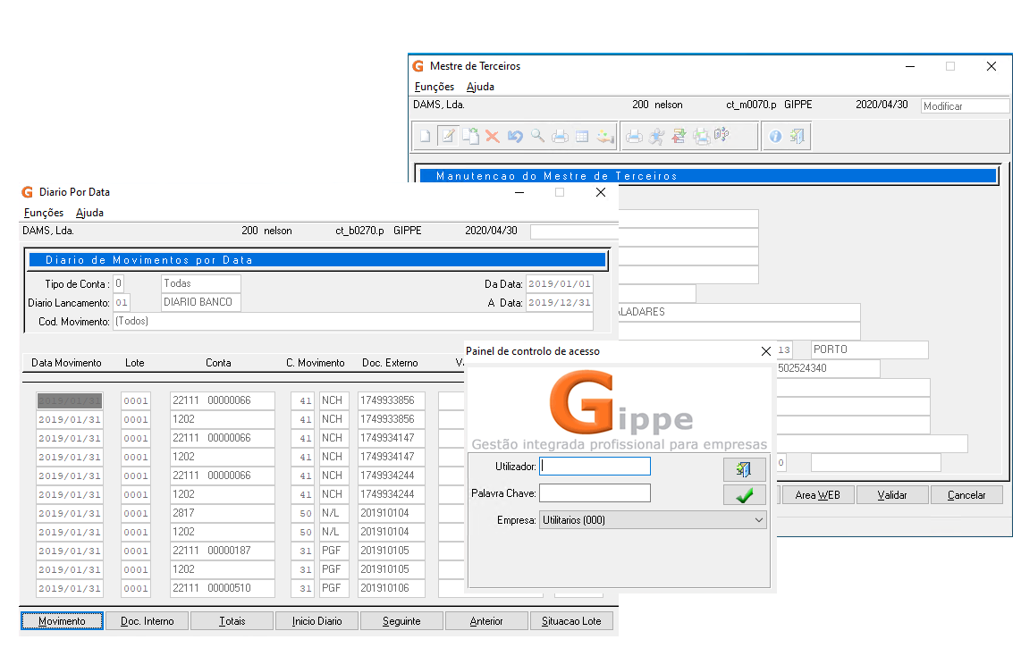The height and width of the screenshot is (648, 1021).
Task: Click the table grid view icon
Action: [x=582, y=136]
